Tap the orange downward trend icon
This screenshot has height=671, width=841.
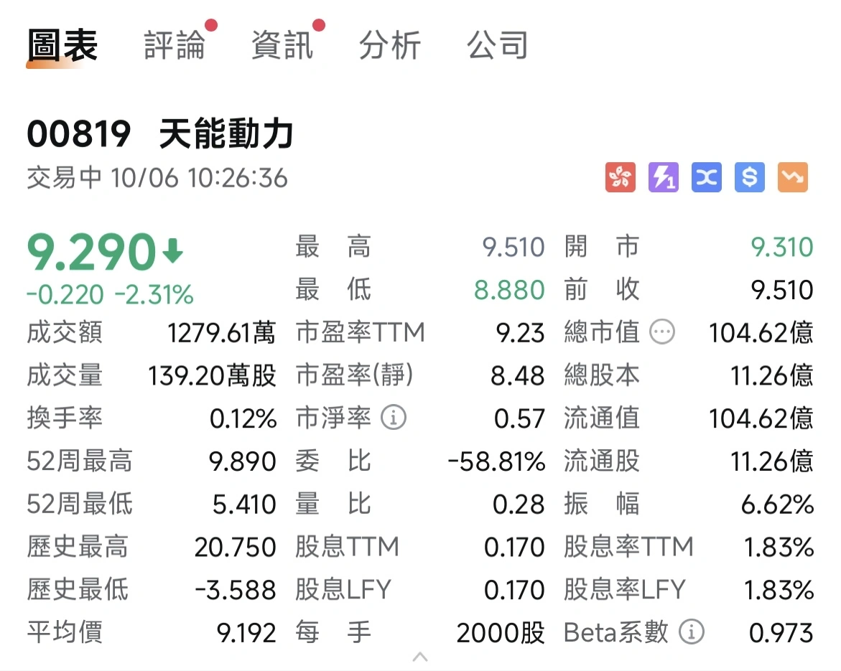(793, 177)
